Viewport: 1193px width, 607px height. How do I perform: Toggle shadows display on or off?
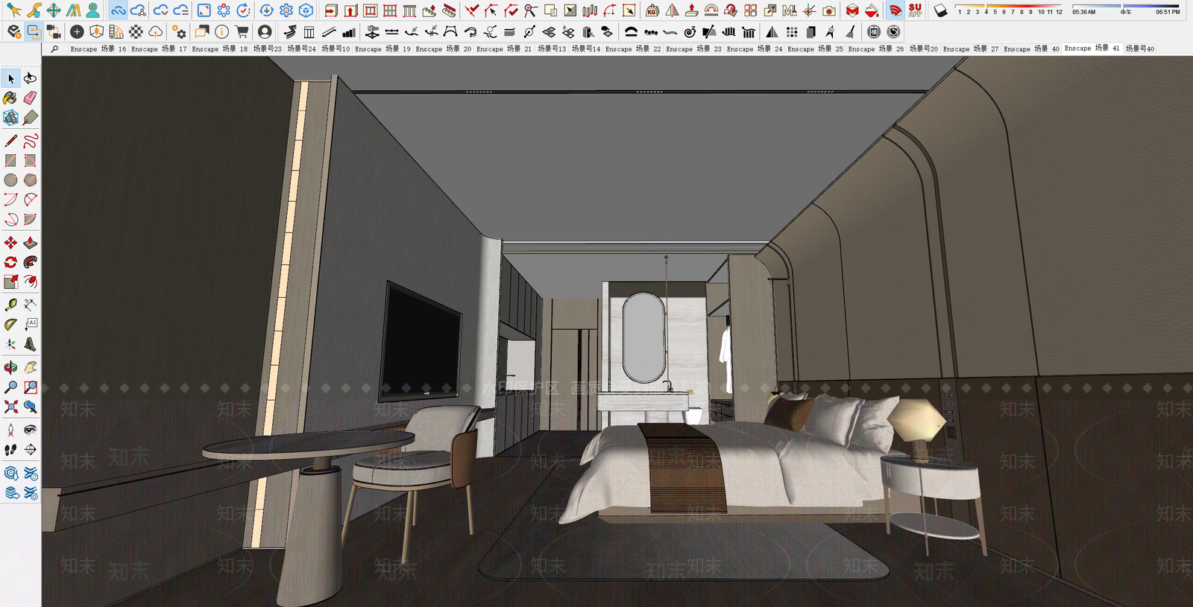(x=941, y=10)
